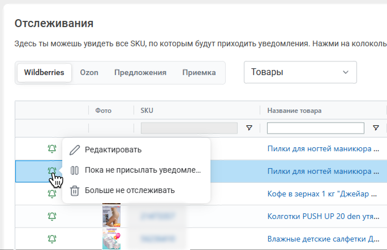Image resolution: width=387 pixels, height=250 pixels.
Task: Open the Название товара filter funnel
Action: coord(376,128)
